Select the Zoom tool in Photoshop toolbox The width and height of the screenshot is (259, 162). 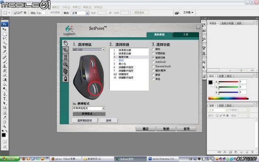(x=4, y=126)
